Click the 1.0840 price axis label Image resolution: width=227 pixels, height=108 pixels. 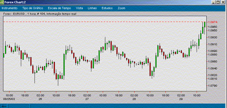(x=213, y=68)
